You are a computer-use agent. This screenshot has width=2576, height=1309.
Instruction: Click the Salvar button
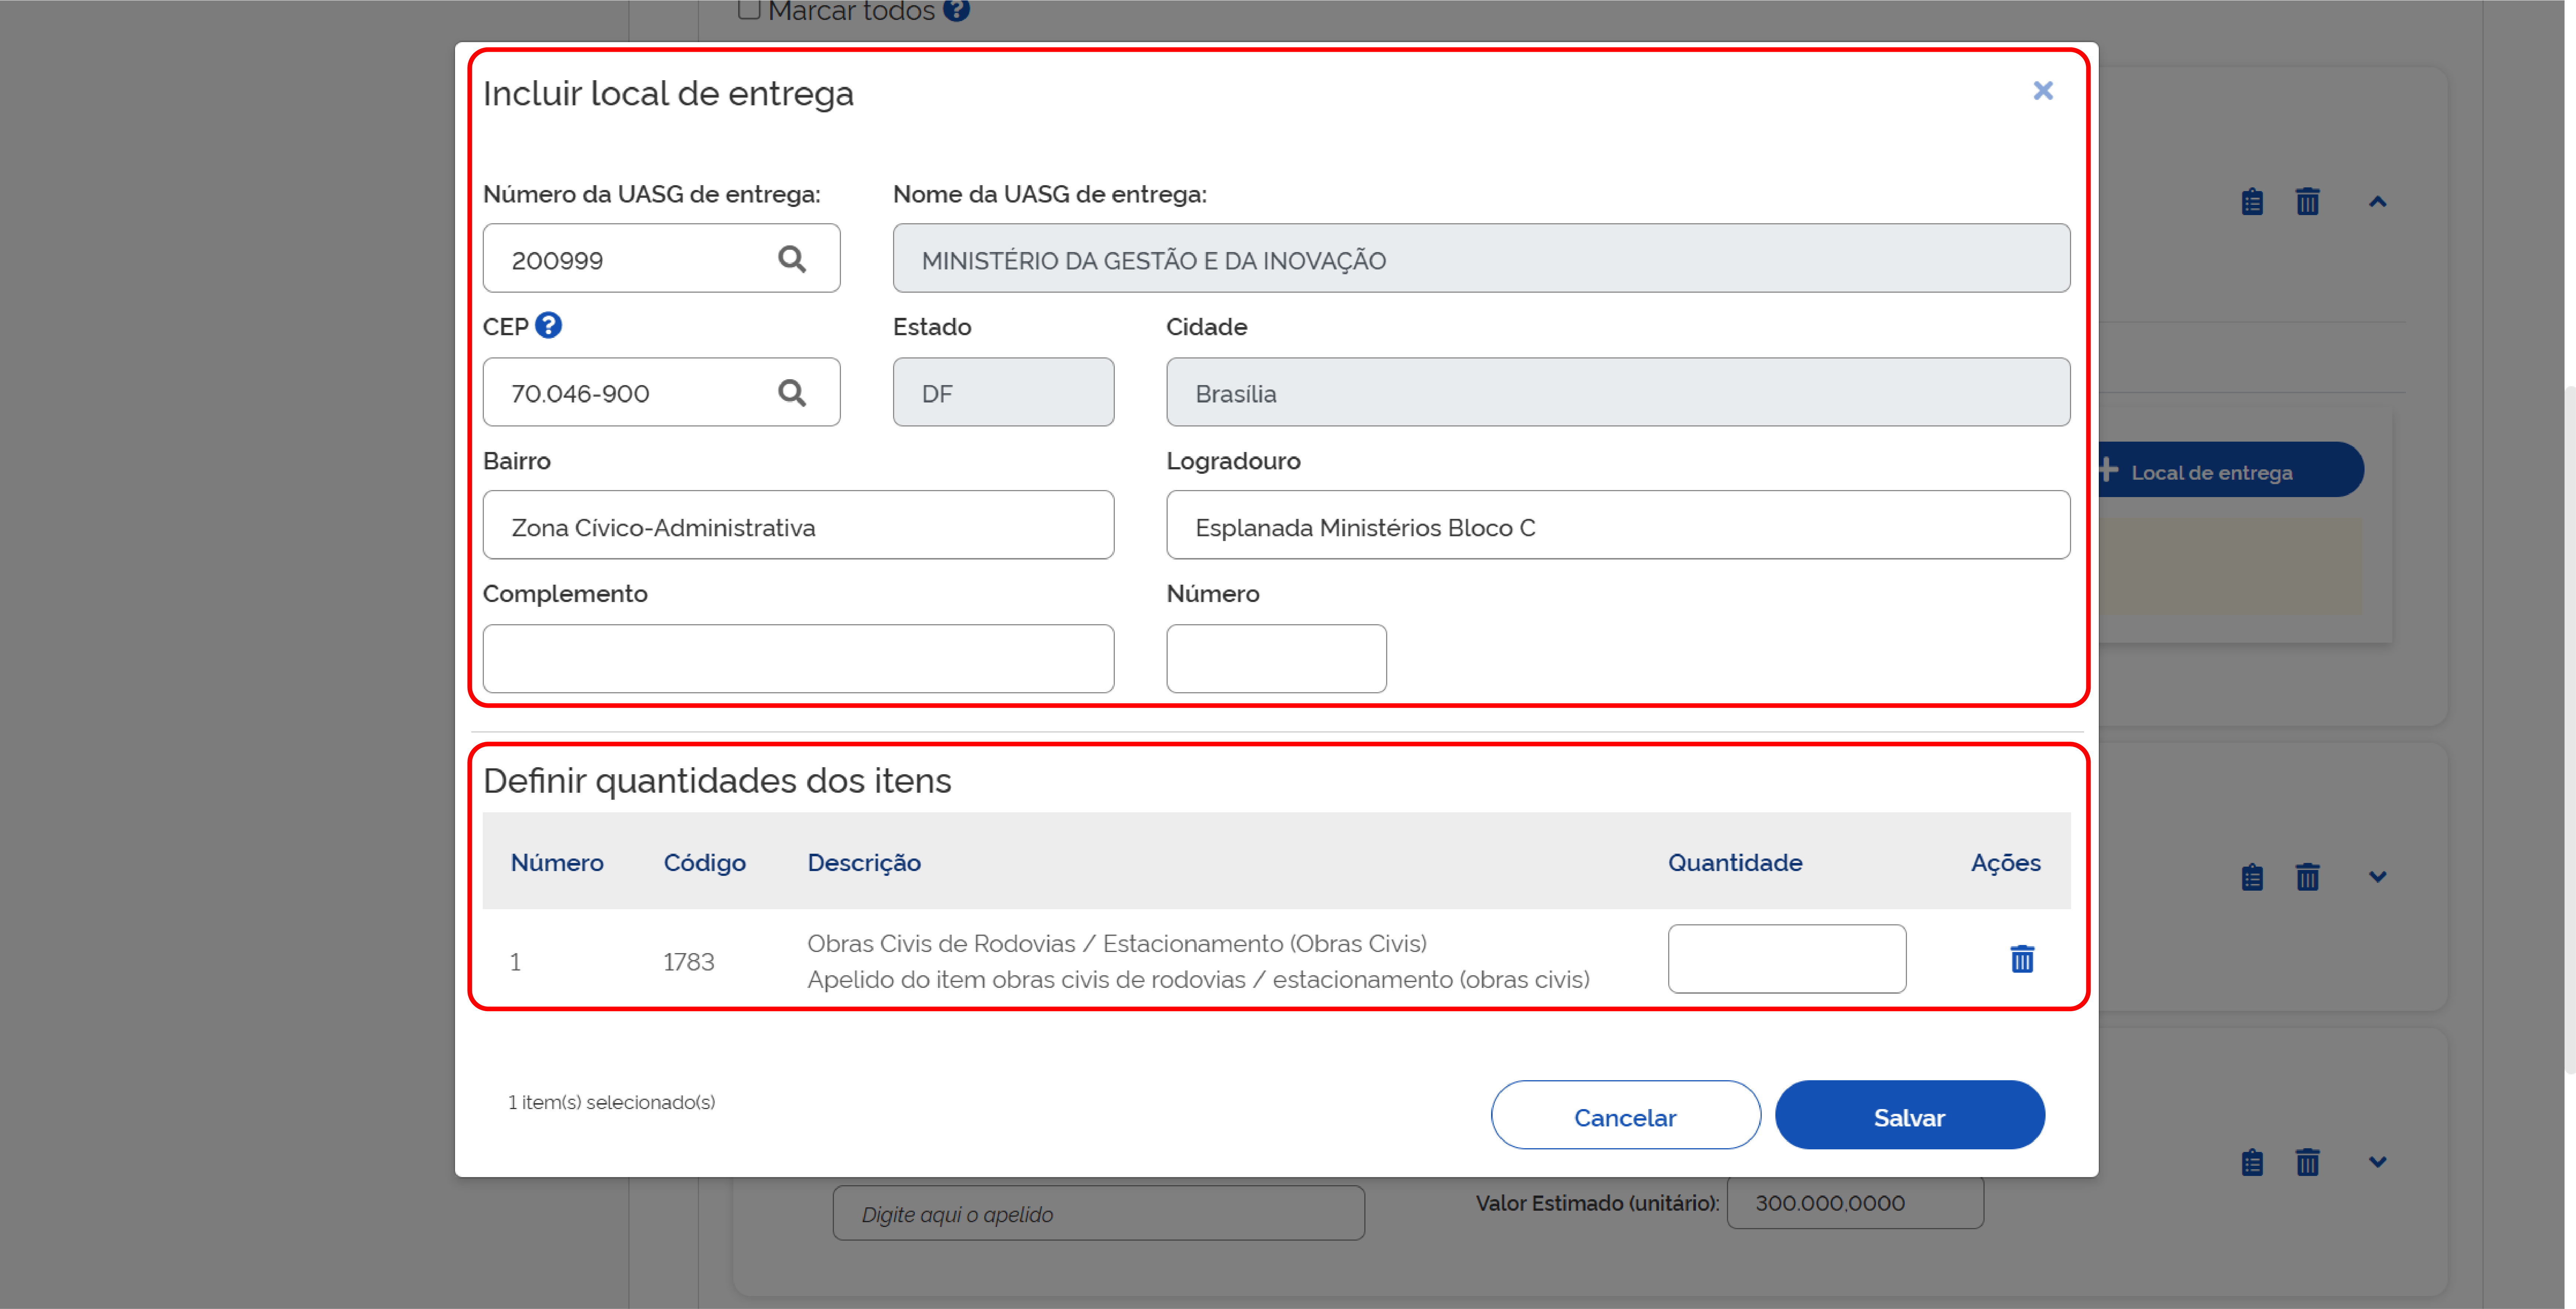1909,1115
